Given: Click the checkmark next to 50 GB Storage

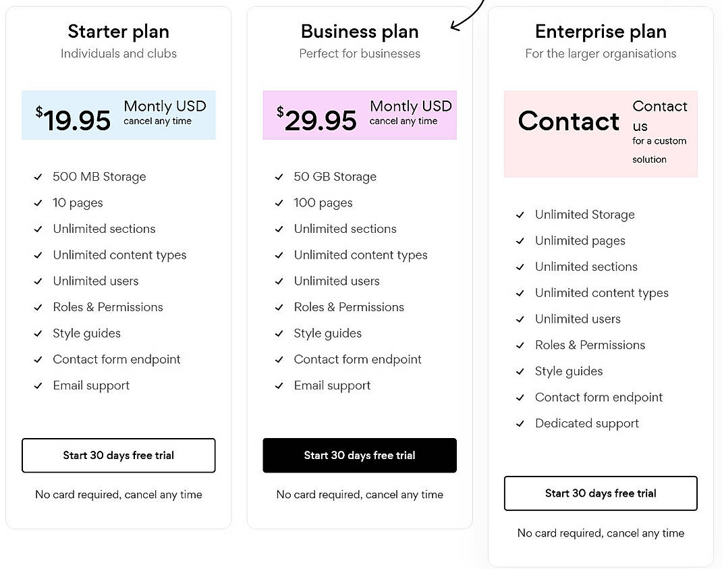Looking at the screenshot, I should 279,177.
